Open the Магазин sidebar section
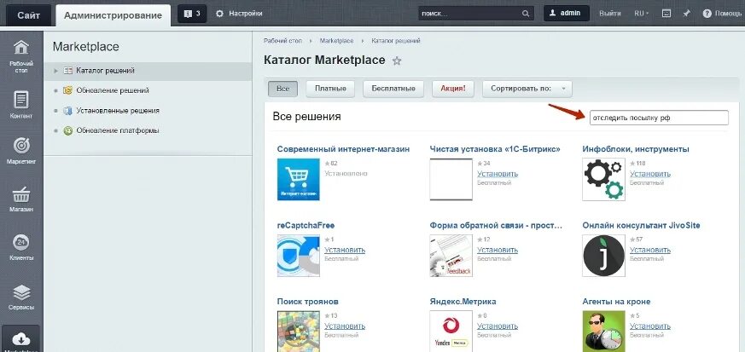This screenshot has width=745, height=352. [21, 199]
